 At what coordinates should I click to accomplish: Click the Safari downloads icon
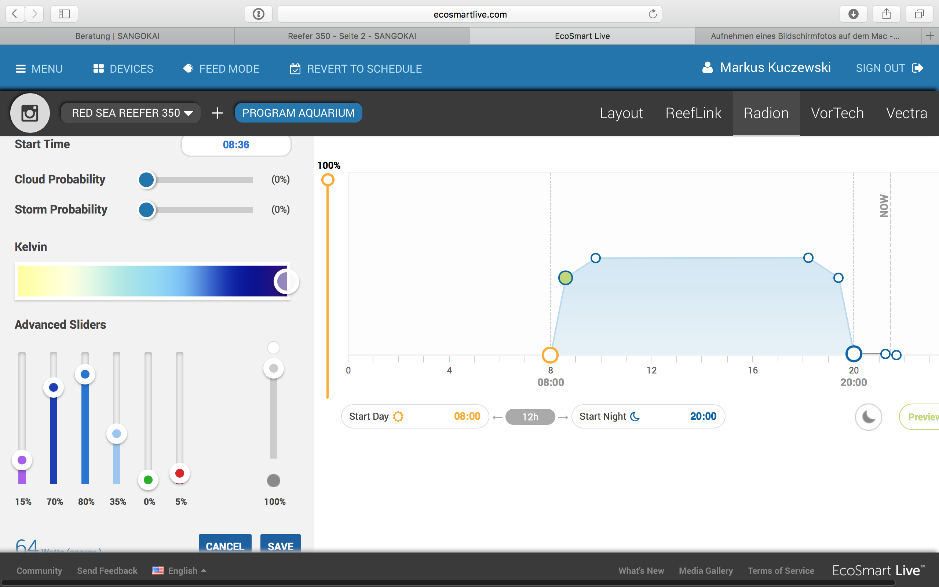tap(853, 14)
